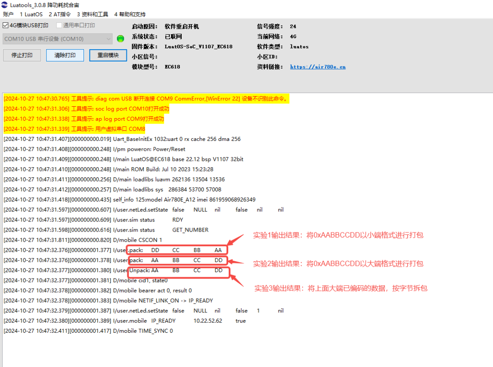Click the current network value 4G
The width and height of the screenshot is (493, 367).
[x=293, y=36]
